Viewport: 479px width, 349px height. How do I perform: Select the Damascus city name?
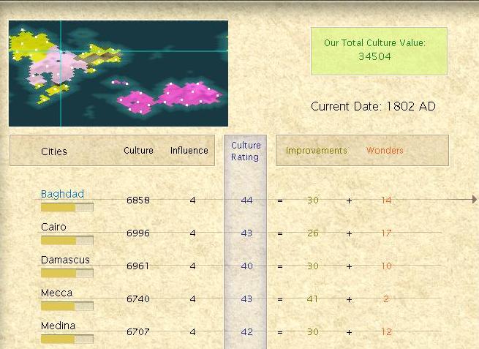coord(65,260)
